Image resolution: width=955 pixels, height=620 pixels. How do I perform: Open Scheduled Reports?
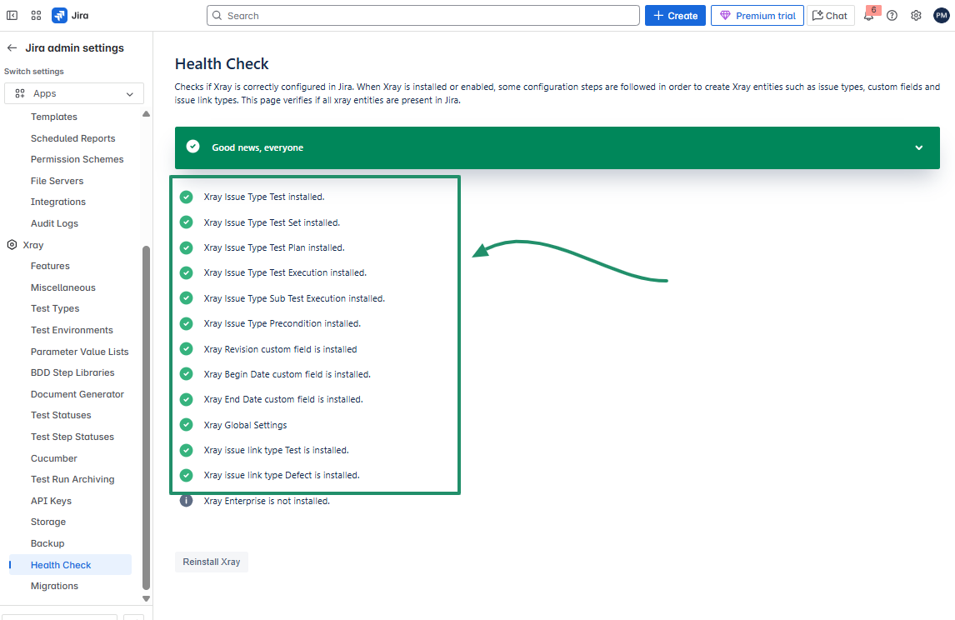pos(73,138)
